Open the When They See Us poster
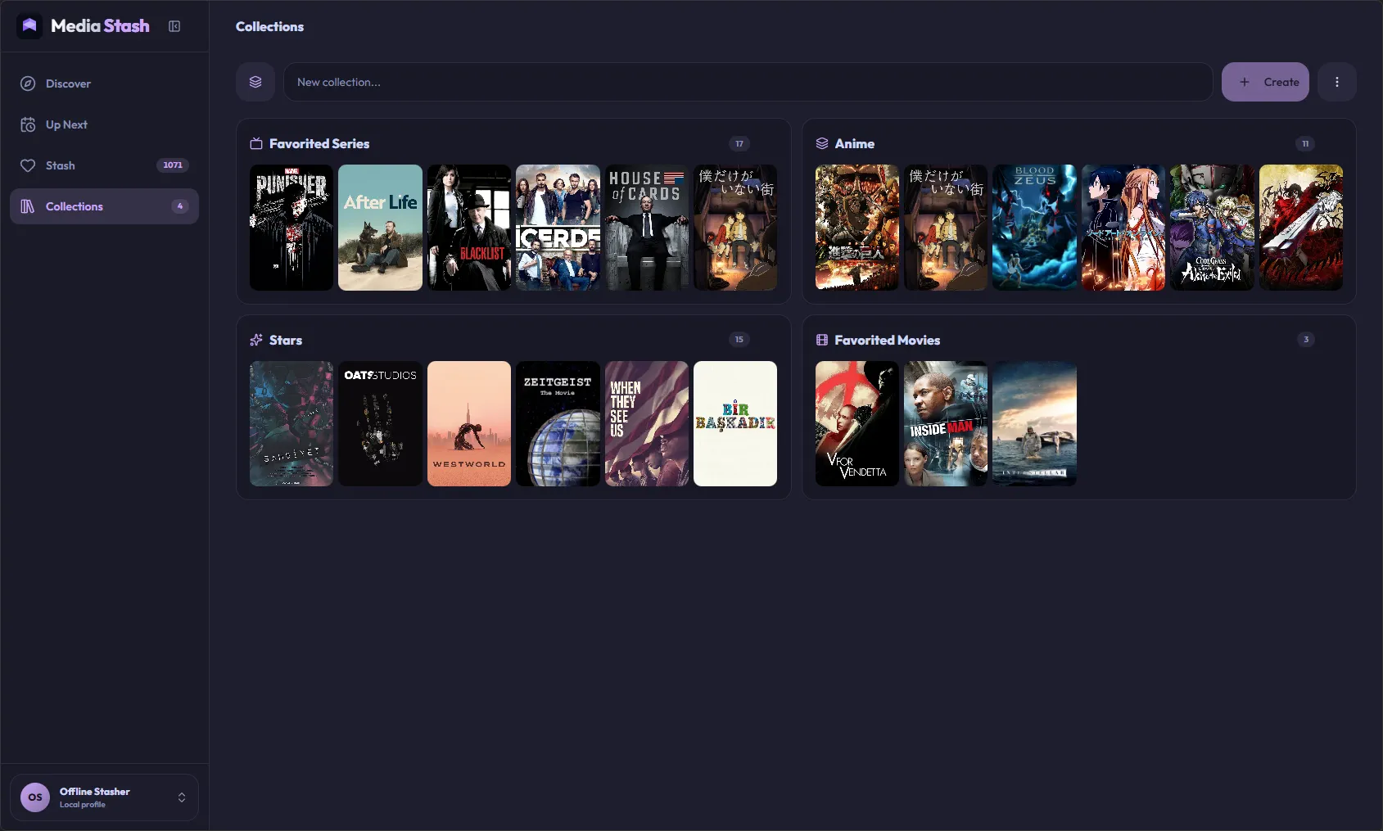This screenshot has width=1383, height=831. [647, 424]
